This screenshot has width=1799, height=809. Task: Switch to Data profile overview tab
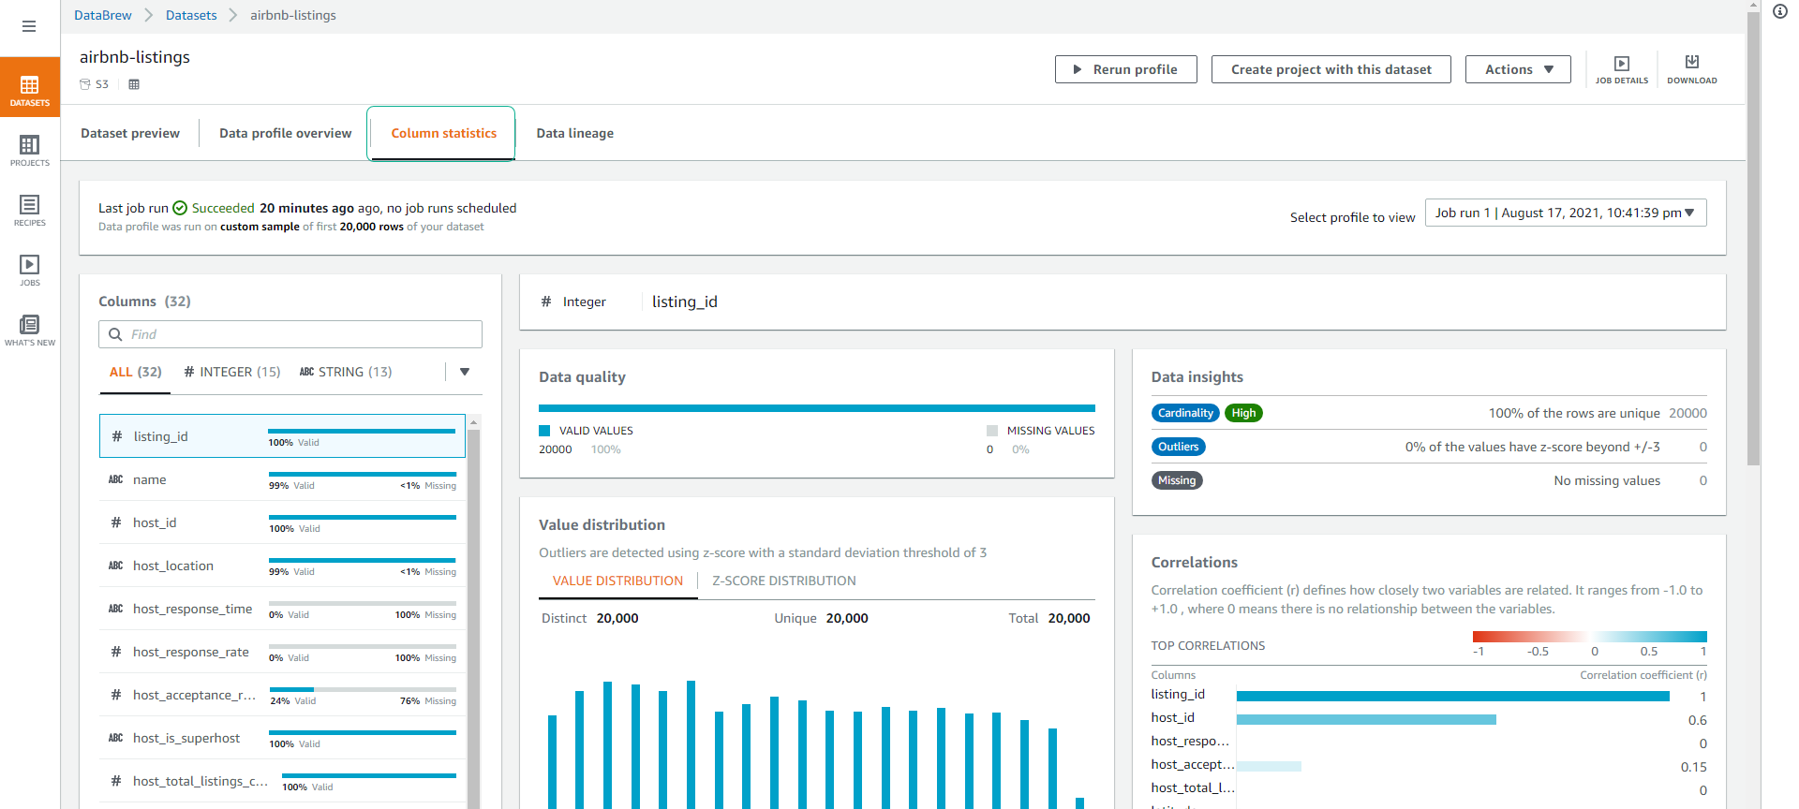click(286, 133)
